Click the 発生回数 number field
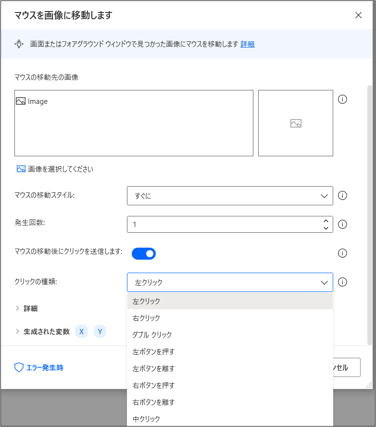 pyautogui.click(x=230, y=225)
